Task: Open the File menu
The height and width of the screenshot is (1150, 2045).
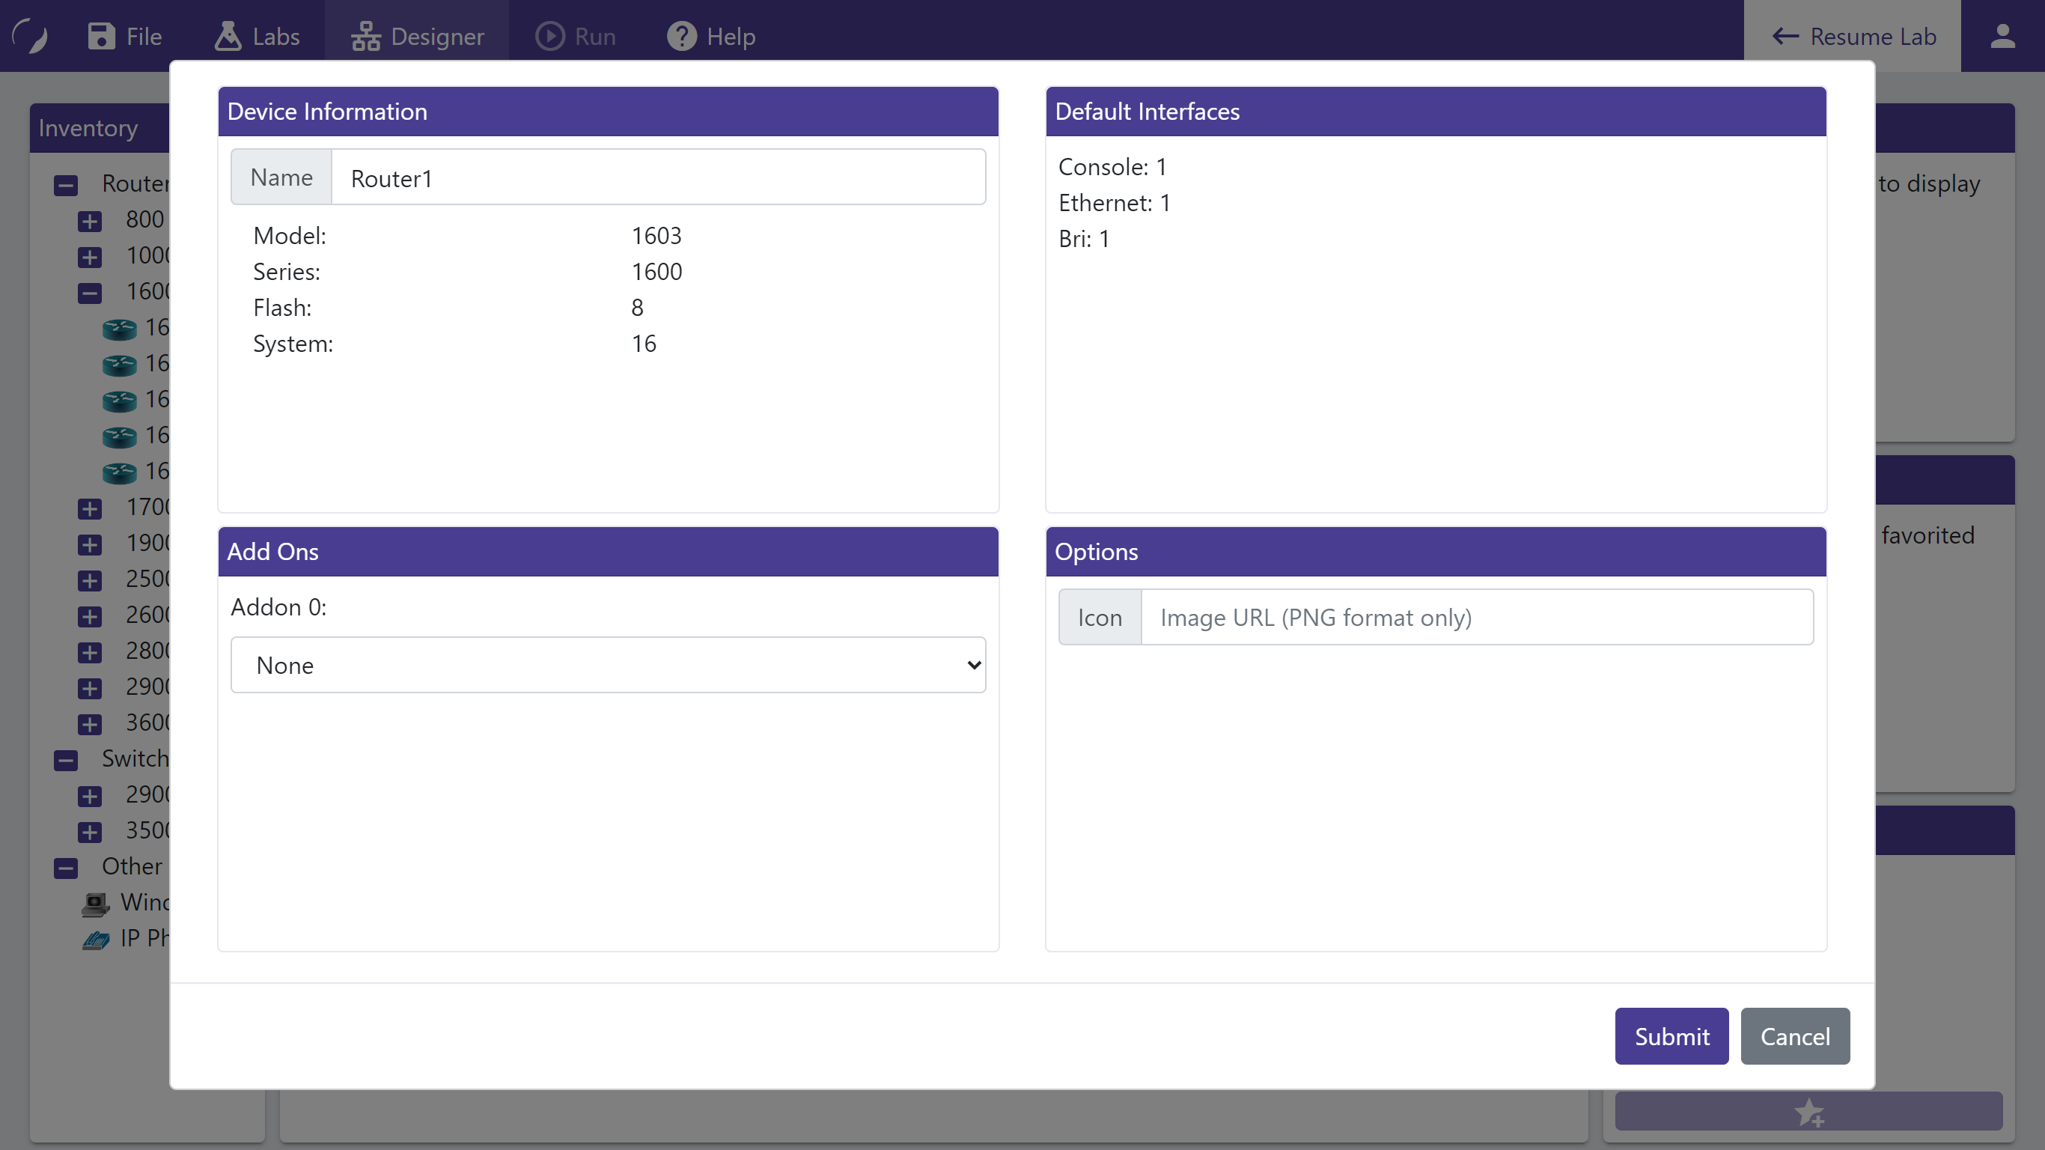Action: coord(125,36)
